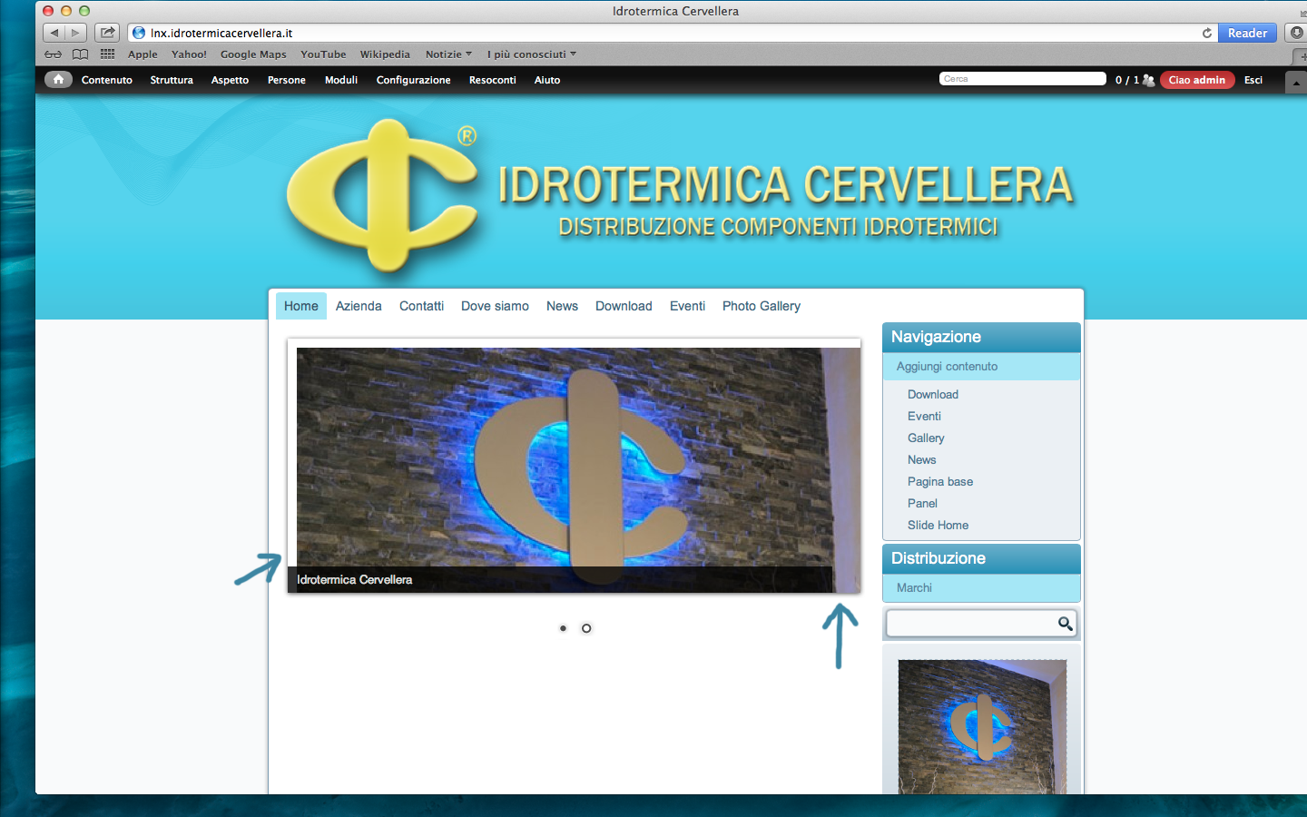Open the Dove siamo tab
1307x817 pixels.
click(495, 306)
